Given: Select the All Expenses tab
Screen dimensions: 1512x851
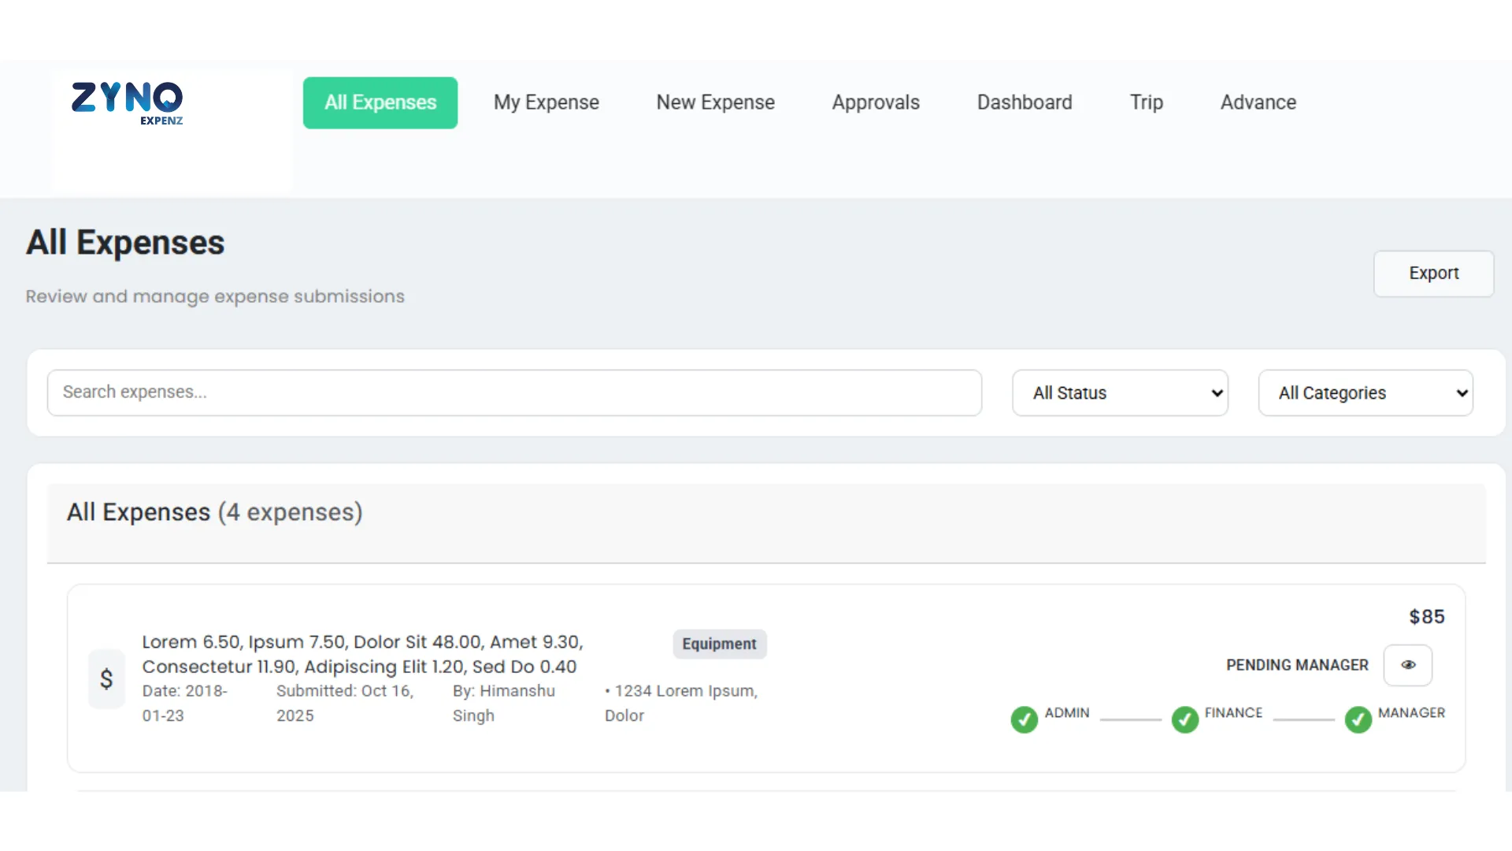Looking at the screenshot, I should point(380,102).
